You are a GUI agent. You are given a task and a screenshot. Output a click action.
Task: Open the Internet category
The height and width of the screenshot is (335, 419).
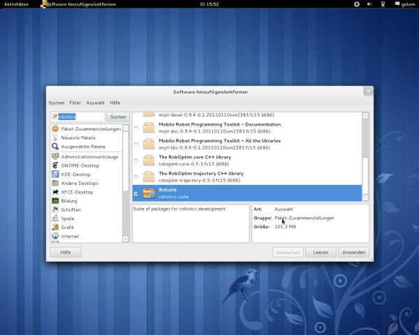[70, 236]
